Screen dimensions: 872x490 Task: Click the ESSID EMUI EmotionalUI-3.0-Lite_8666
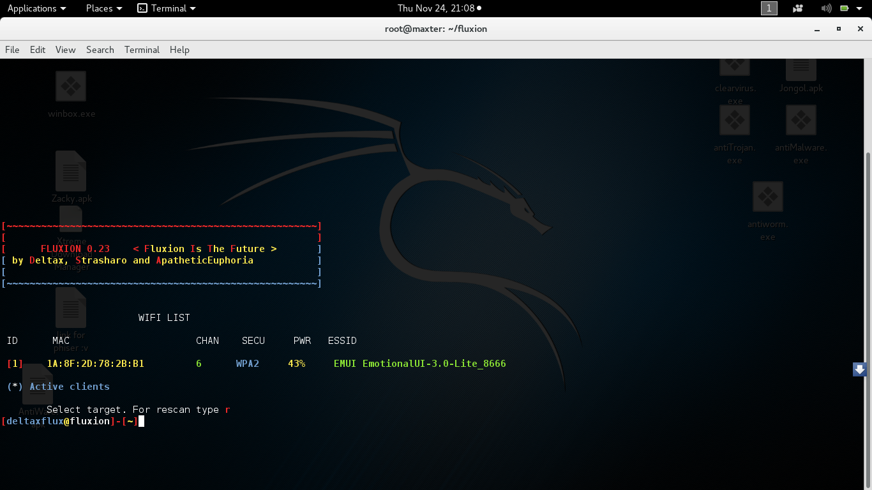pyautogui.click(x=420, y=364)
